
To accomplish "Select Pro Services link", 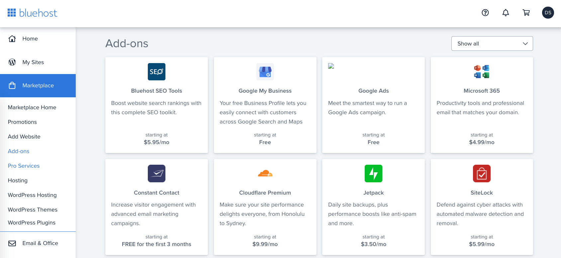I will 24,166.
